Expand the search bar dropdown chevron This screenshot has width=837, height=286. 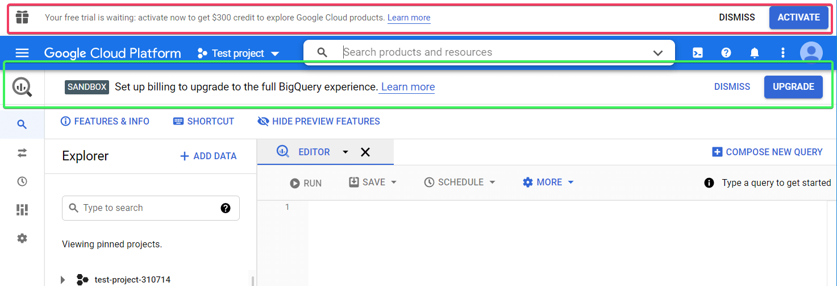pyautogui.click(x=658, y=53)
